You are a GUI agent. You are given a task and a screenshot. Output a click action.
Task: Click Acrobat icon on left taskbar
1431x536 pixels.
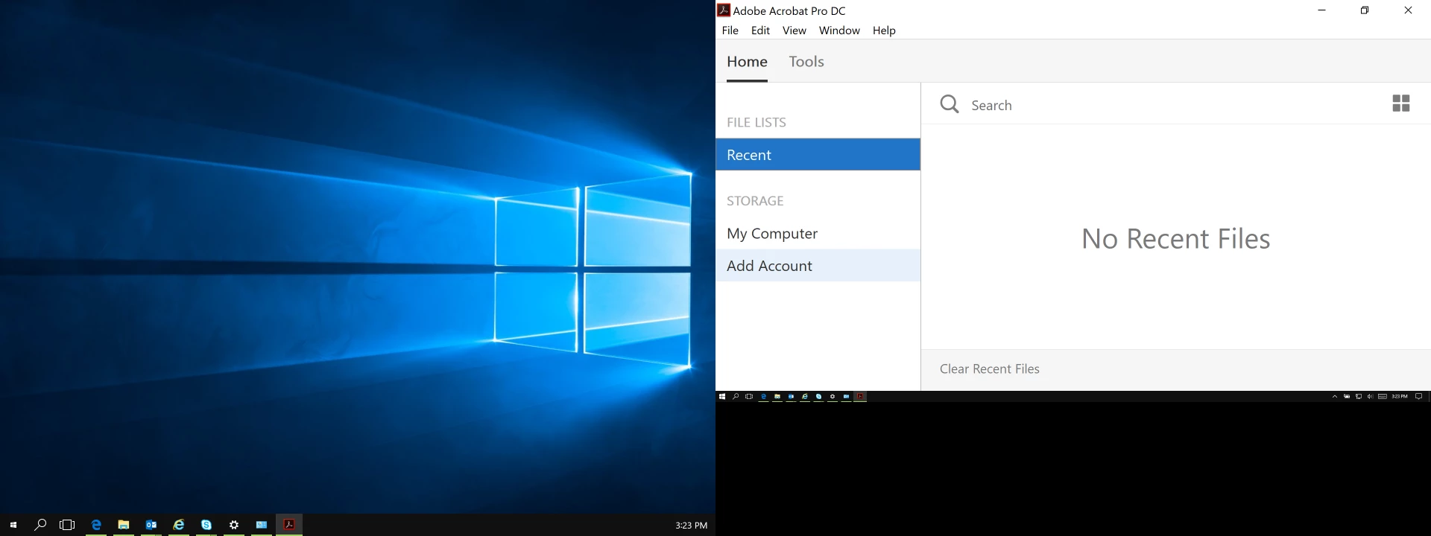pos(289,525)
